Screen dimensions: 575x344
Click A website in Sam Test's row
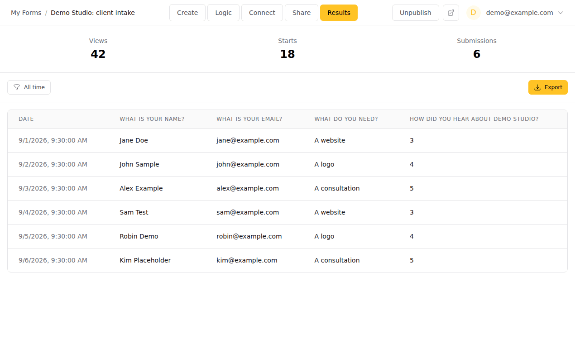pyautogui.click(x=330, y=212)
